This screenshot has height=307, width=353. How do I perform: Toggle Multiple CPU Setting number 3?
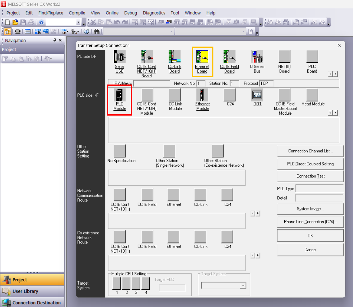136,283
